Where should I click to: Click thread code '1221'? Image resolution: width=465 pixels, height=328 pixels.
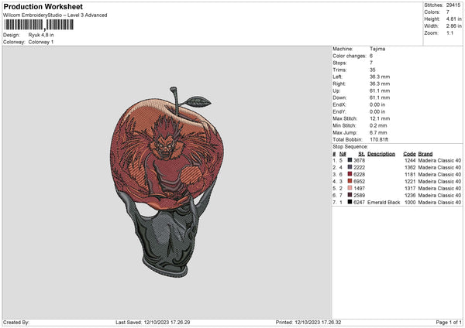pos(410,181)
